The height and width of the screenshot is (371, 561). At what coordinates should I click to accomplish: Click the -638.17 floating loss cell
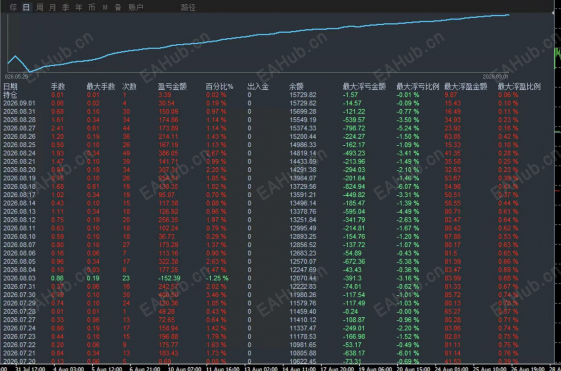[x=354, y=353]
